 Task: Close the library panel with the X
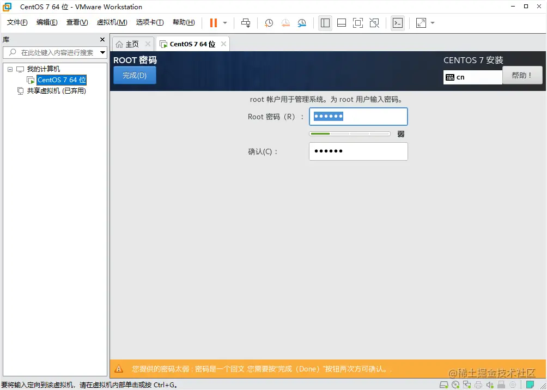tap(102, 39)
